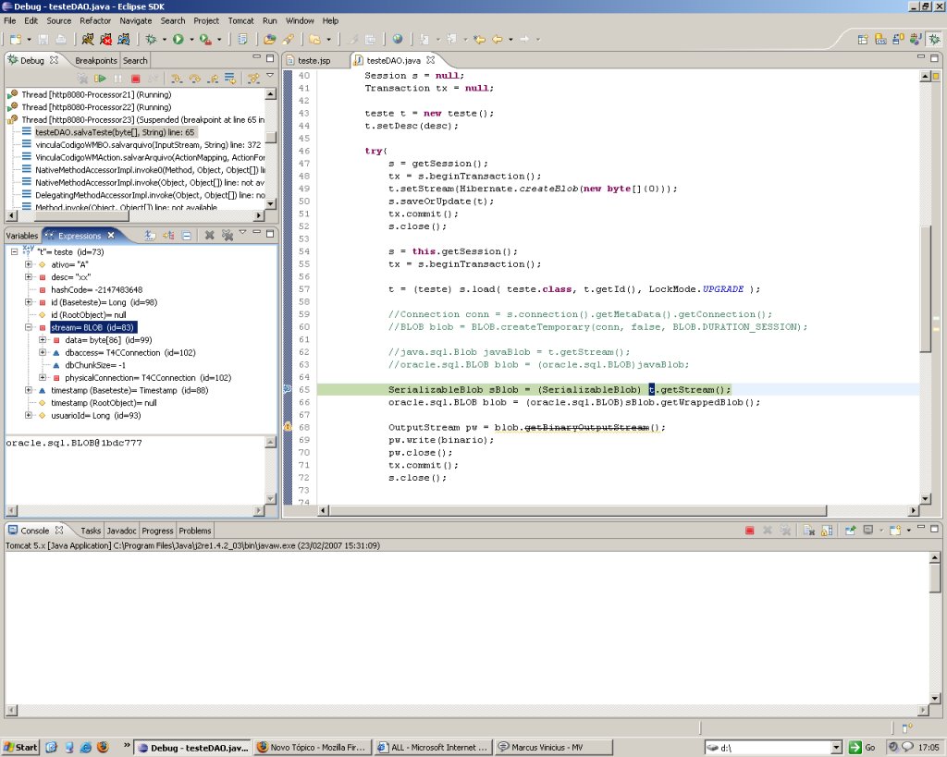This screenshot has height=757, width=947.
Task: Click the globe web browser toolbar icon
Action: tap(398, 39)
